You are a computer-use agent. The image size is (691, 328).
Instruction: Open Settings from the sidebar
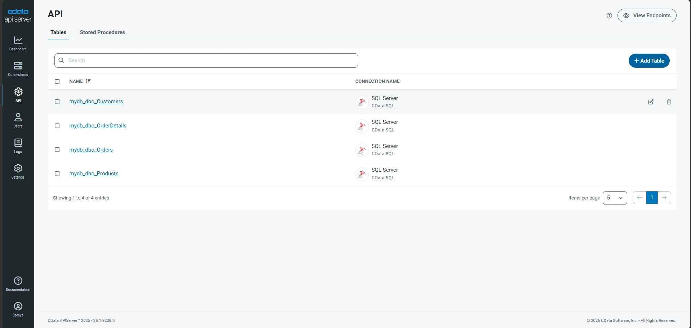18,171
